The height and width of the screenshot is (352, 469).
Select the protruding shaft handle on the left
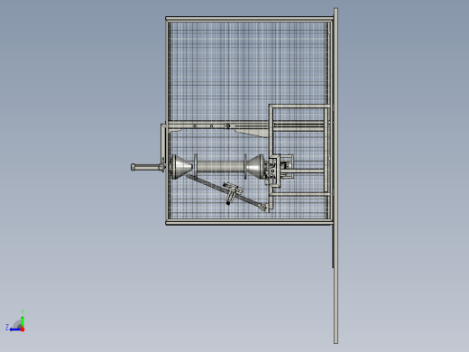(x=147, y=167)
